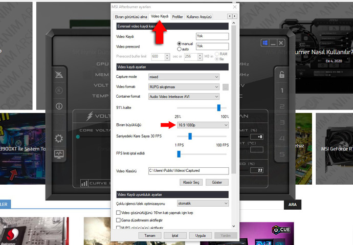The width and height of the screenshot is (353, 245).
Task: Increase the prerecord buffer seconds stepper
Action: [x=167, y=55]
